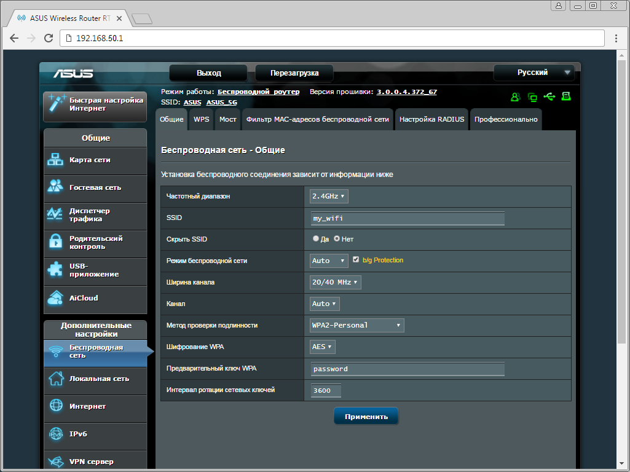Click the Traffic Manager (Диспетчер трафика) icon
The image size is (630, 472).
[55, 214]
